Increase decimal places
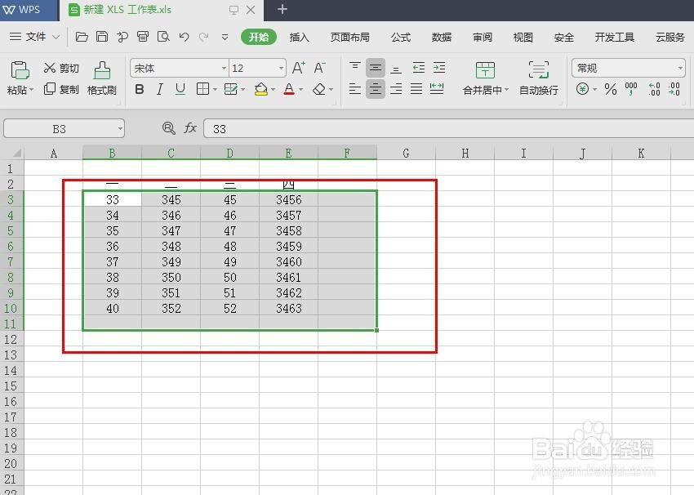This screenshot has height=495, width=694. click(654, 89)
